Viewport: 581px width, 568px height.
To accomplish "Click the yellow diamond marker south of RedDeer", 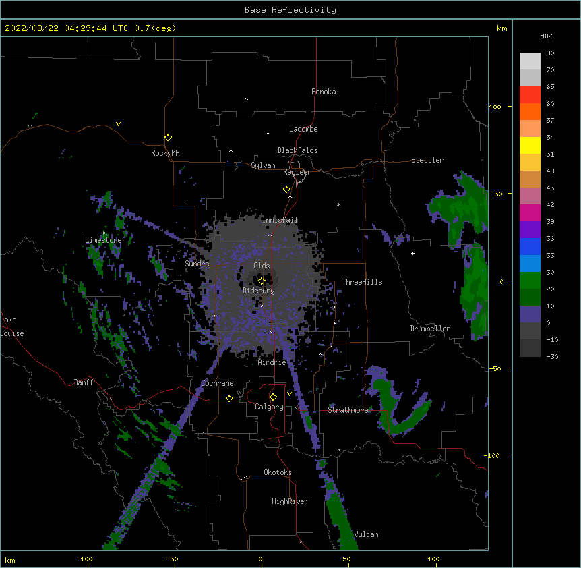I will click(x=287, y=190).
